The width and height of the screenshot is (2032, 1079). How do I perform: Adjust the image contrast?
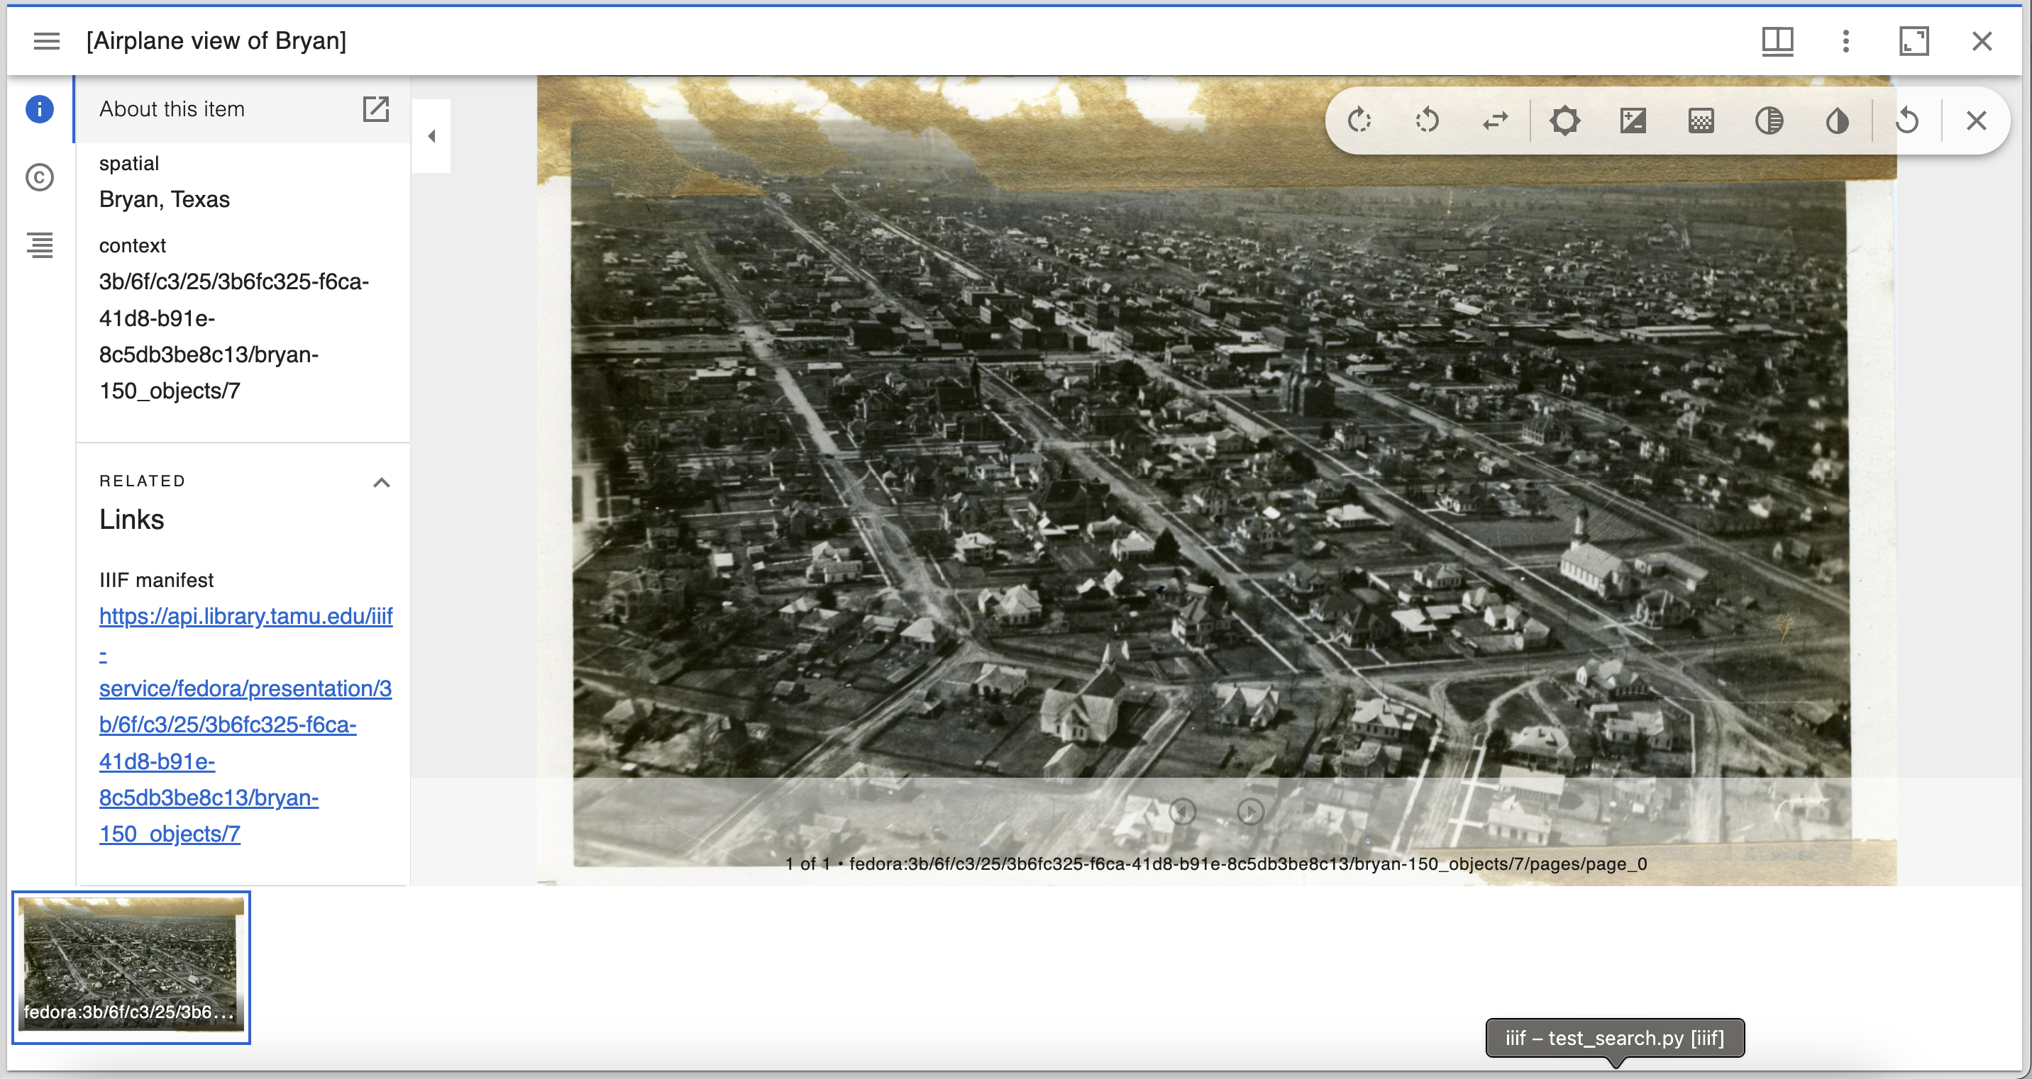click(1633, 121)
